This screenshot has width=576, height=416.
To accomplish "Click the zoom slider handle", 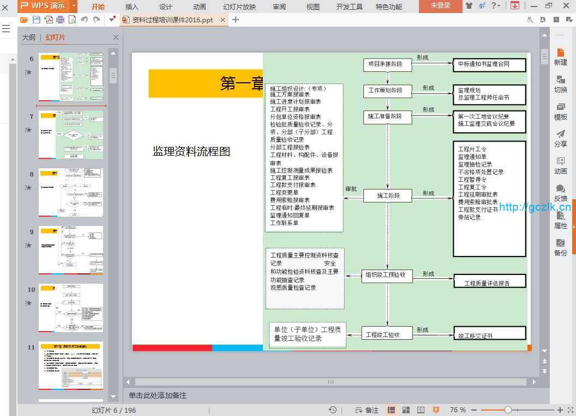I will 508,409.
